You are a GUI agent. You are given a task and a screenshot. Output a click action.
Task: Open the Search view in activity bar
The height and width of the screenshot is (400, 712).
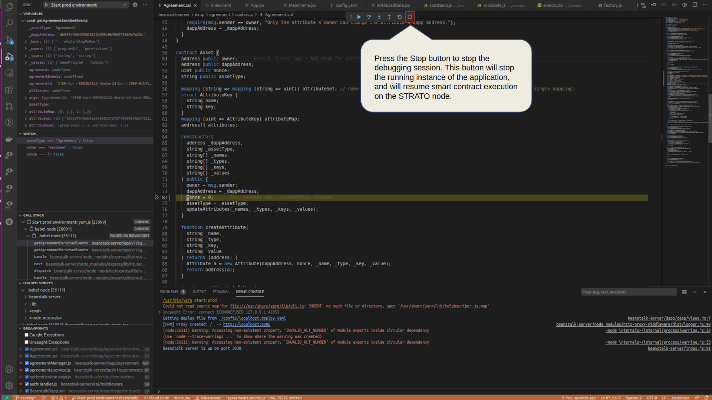tap(9, 23)
